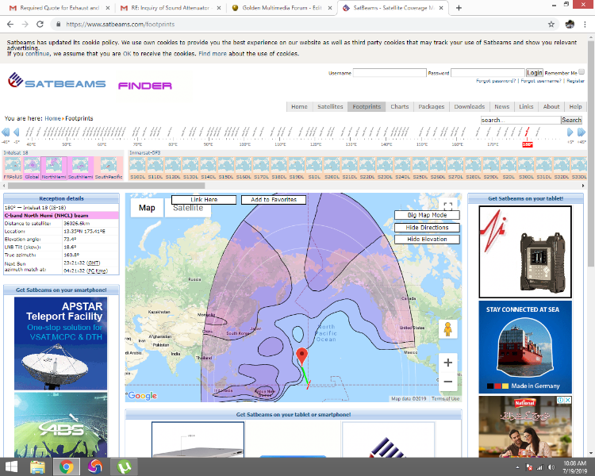Open the S33DL Inmarsat beam thumbnail
Image resolution: width=595 pixels, height=476 pixels.
pyautogui.click(x=578, y=168)
